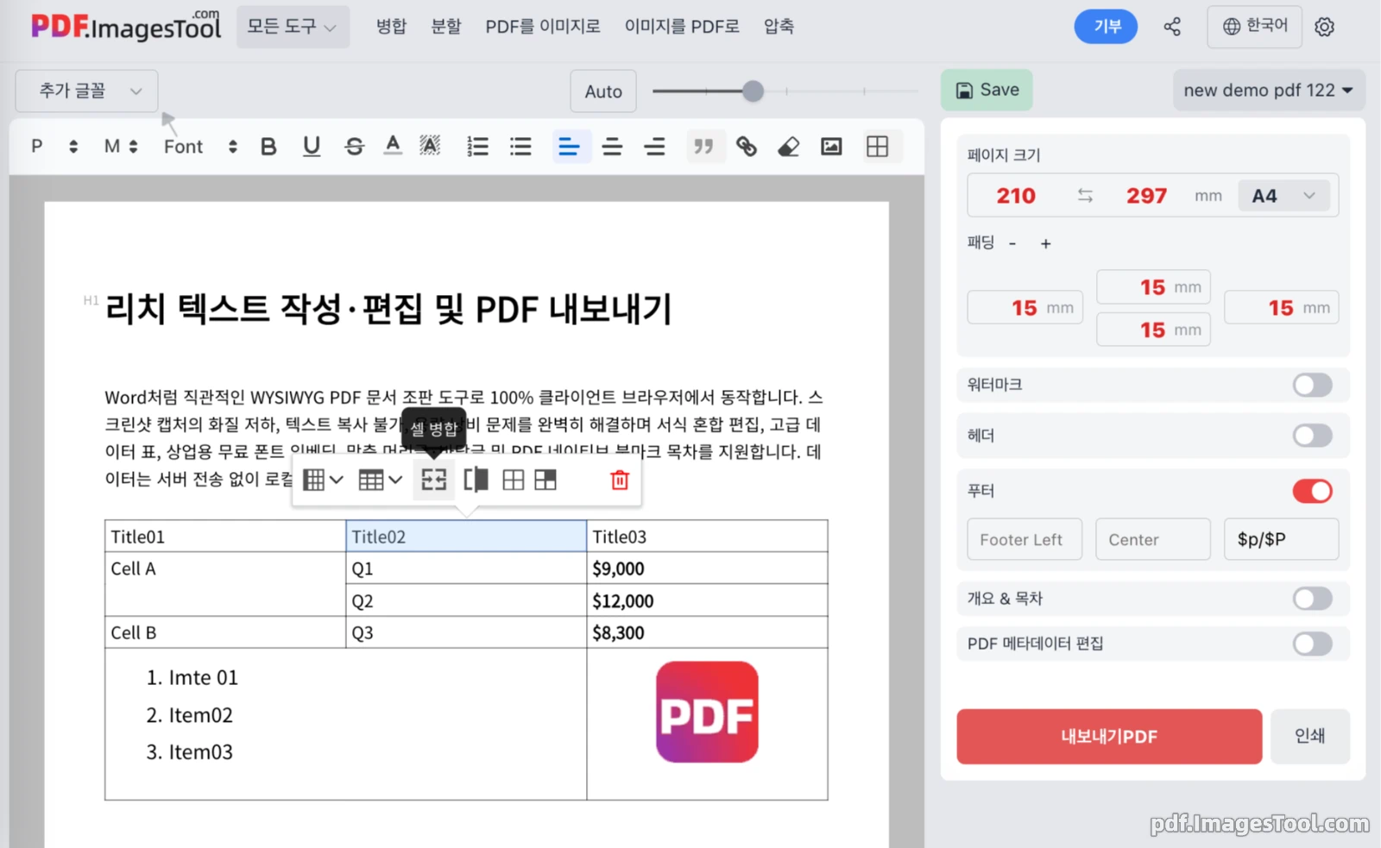Click the page width 210 field
The image size is (1381, 848).
1016,196
